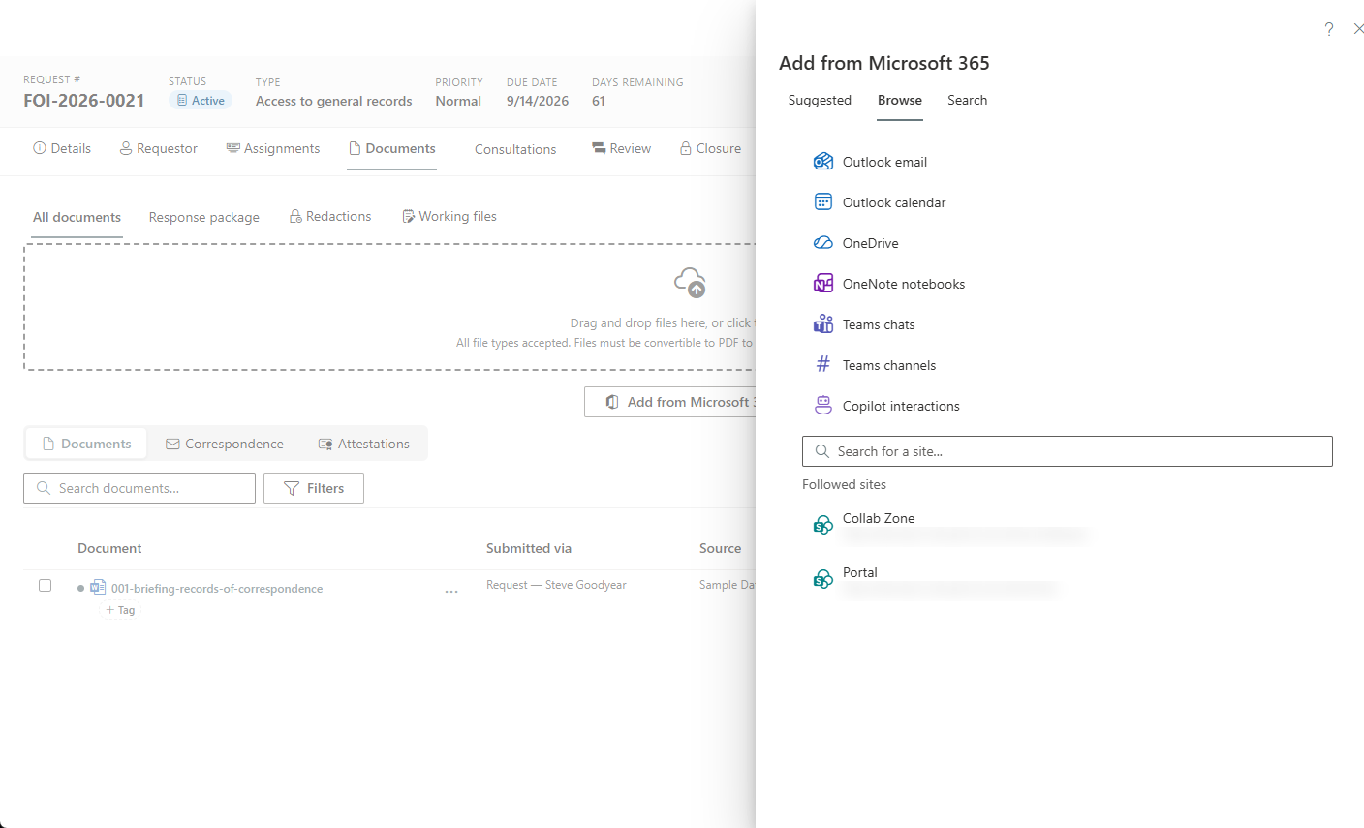Add a Tag to the 001-briefing document

(120, 610)
